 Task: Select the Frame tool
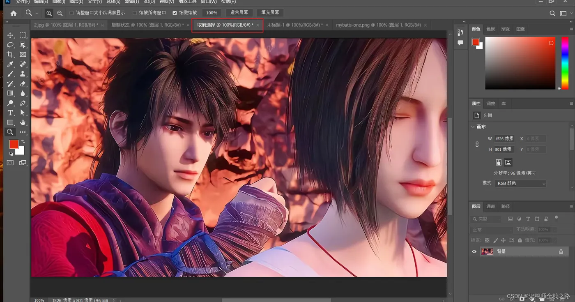click(23, 55)
